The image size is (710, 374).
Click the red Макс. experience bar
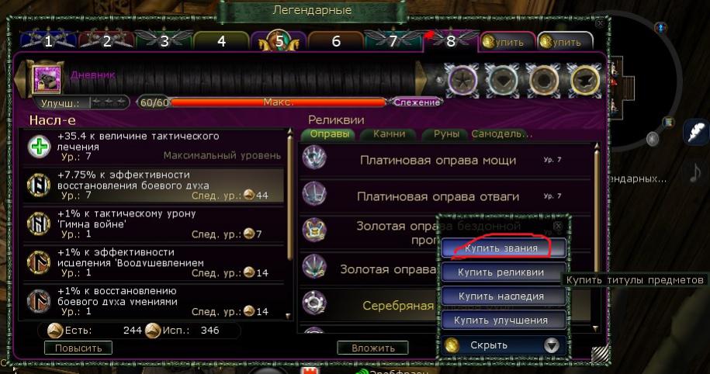279,102
